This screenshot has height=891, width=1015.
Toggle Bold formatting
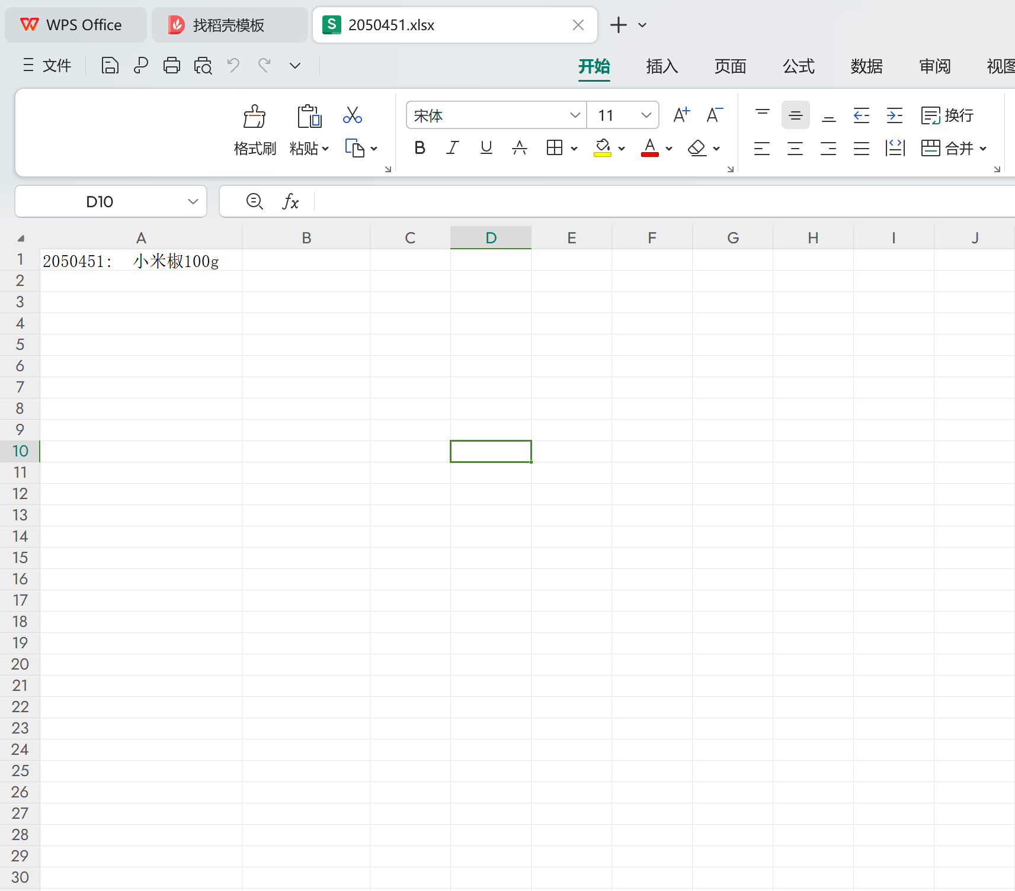point(420,148)
